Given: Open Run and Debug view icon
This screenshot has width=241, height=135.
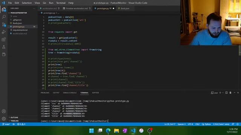Looking at the screenshot, I should [x=4, y=32].
